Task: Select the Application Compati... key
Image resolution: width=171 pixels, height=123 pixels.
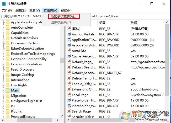Action: (26, 22)
